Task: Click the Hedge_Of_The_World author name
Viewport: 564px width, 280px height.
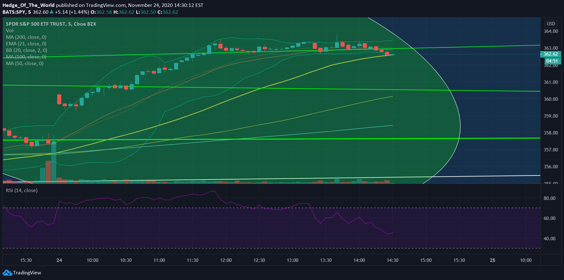Action: click(x=28, y=5)
